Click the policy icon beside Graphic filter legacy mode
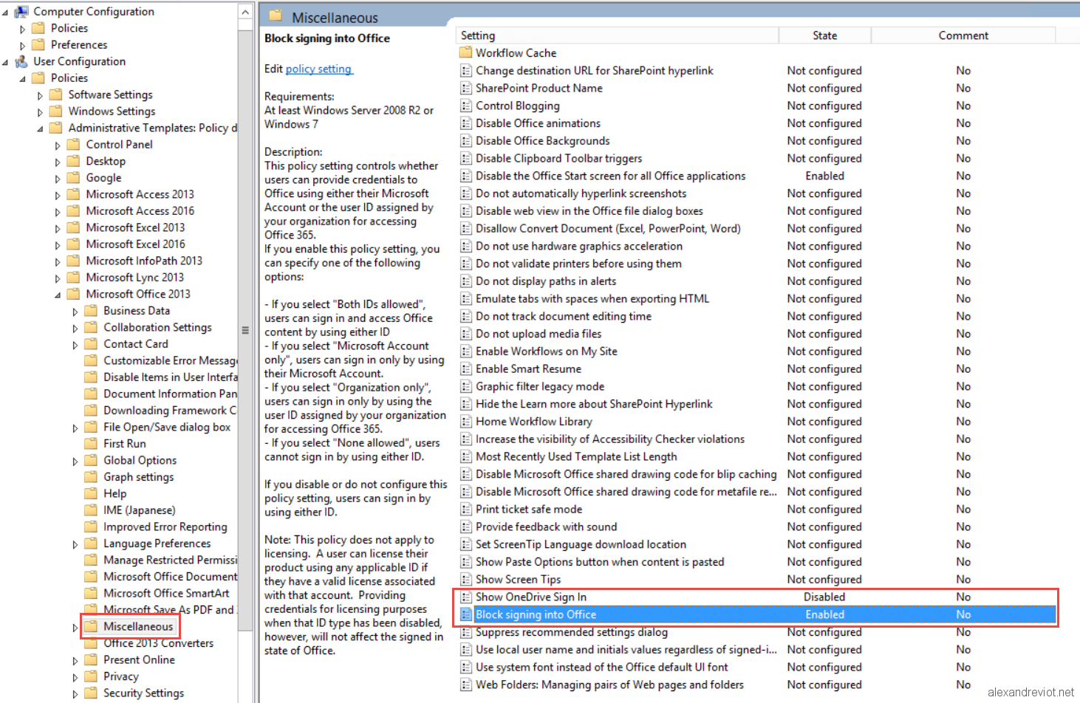Image resolution: width=1080 pixels, height=703 pixels. coord(465,387)
